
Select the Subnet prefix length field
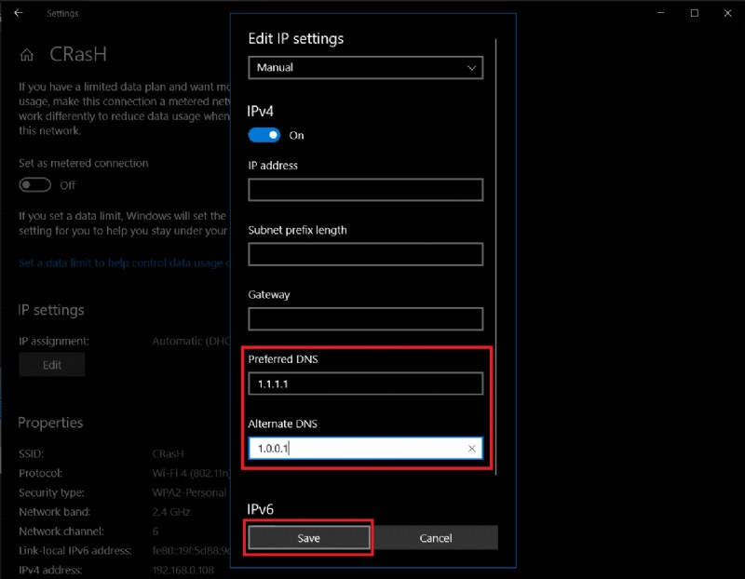tap(365, 254)
